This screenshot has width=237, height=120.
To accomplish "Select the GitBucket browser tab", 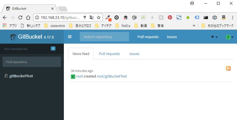I will (x=30, y=9).
